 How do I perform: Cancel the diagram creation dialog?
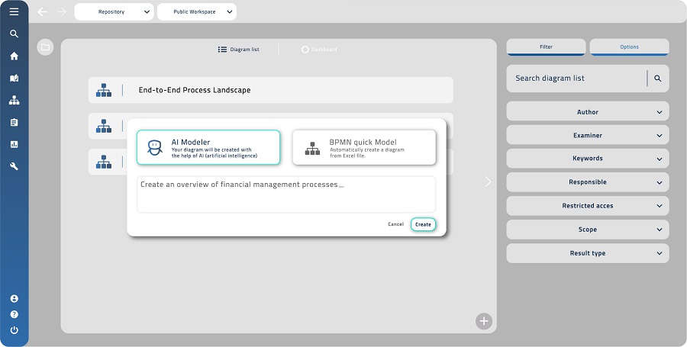point(395,224)
